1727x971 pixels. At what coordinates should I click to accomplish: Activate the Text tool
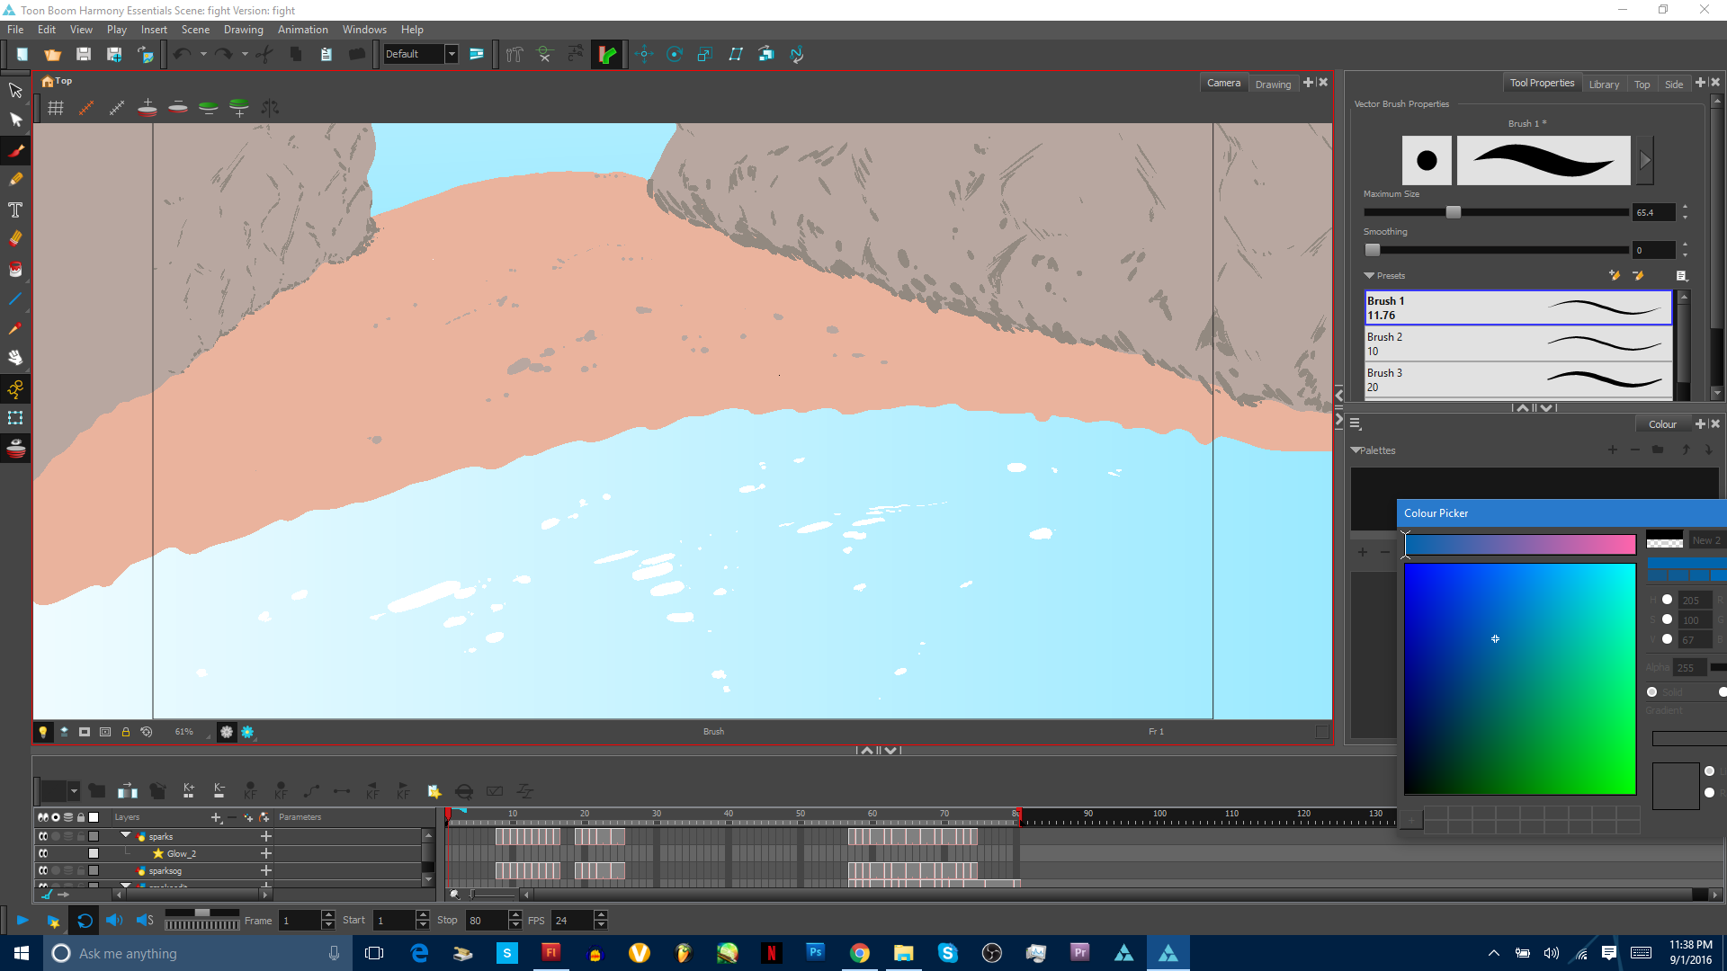click(15, 209)
